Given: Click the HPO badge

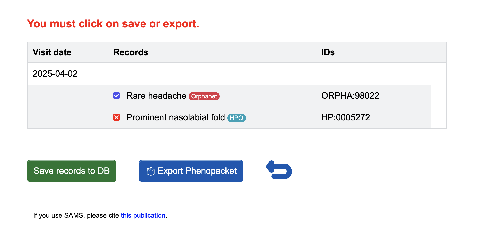Looking at the screenshot, I should [x=236, y=118].
